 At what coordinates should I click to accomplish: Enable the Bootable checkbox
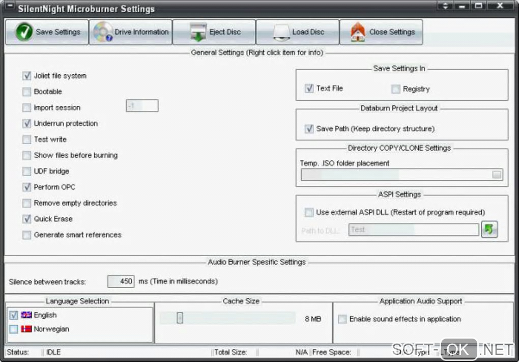point(26,92)
